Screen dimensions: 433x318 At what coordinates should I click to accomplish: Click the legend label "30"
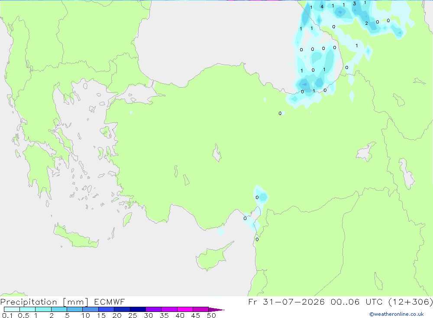pos(148,315)
